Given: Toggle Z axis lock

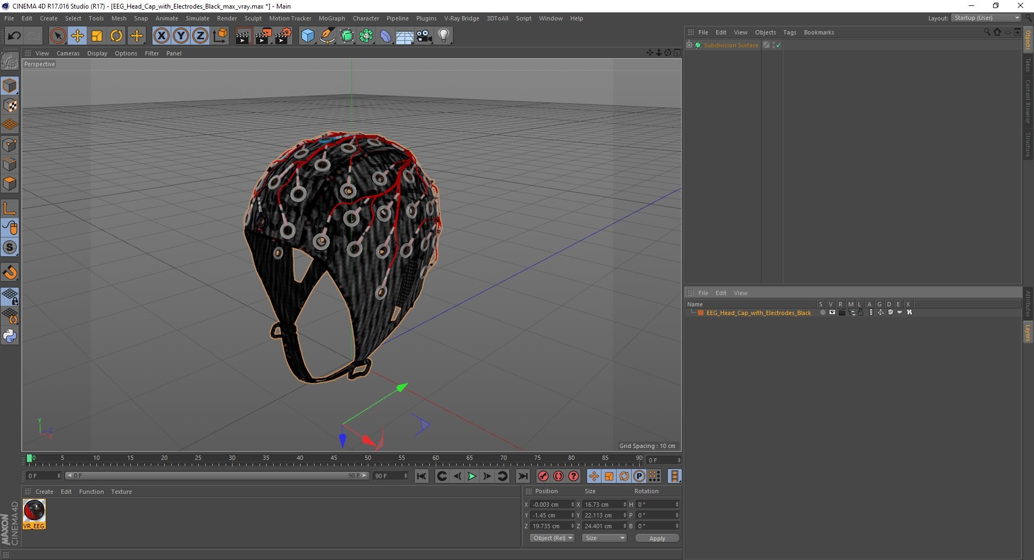Looking at the screenshot, I should click(200, 36).
